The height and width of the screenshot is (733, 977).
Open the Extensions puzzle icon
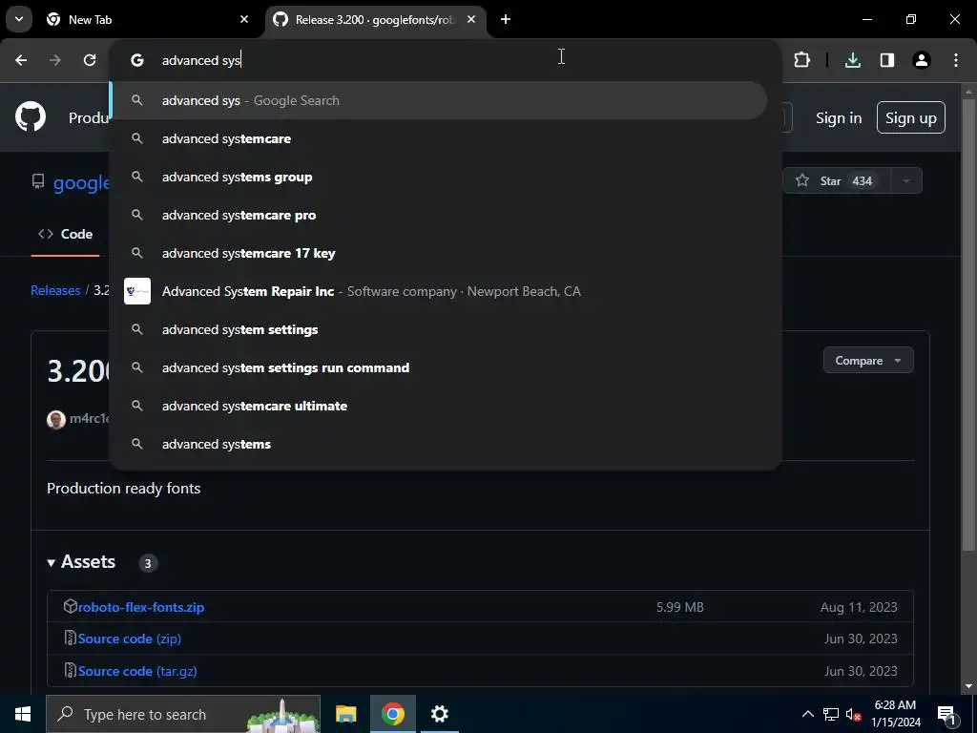801,60
